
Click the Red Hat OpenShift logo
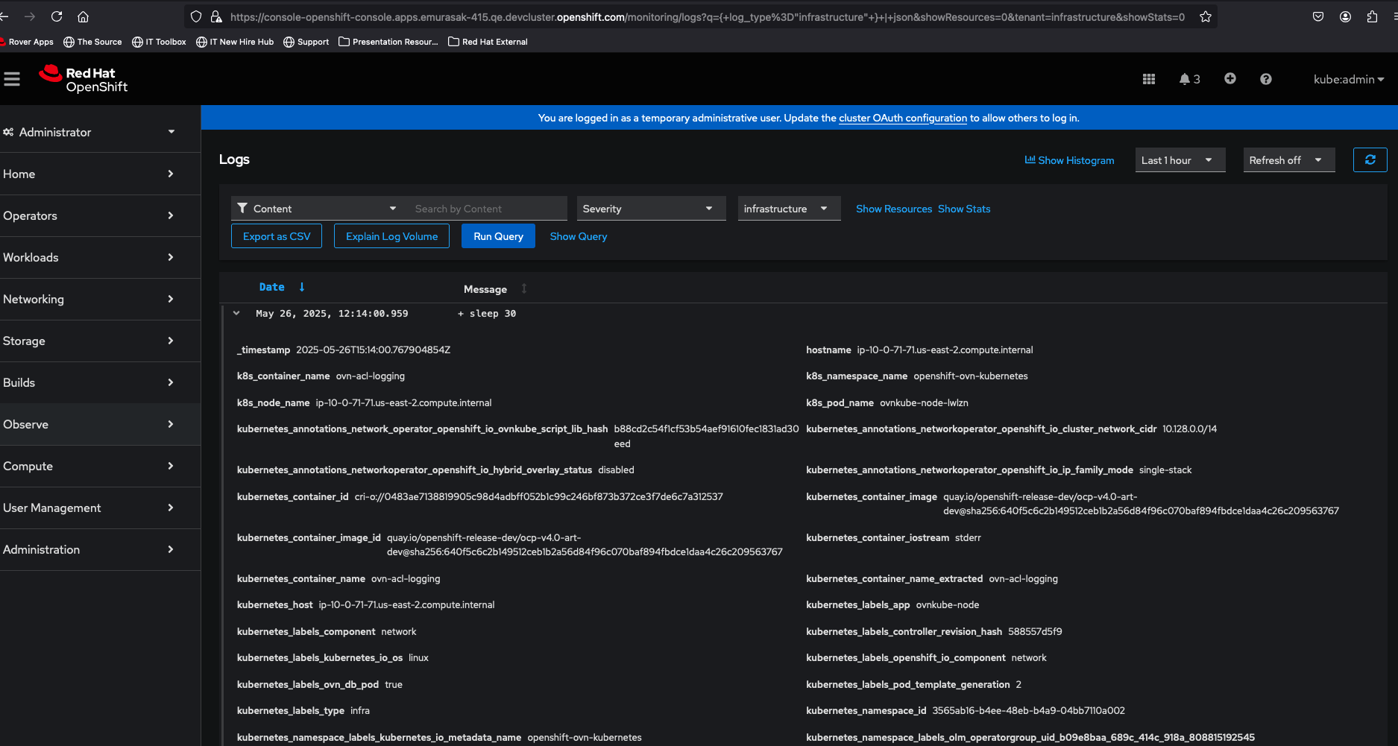[84, 79]
